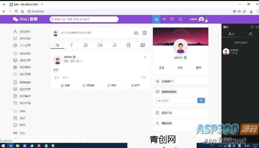Open 探索 explore magnifier in the sidebar

point(20,111)
